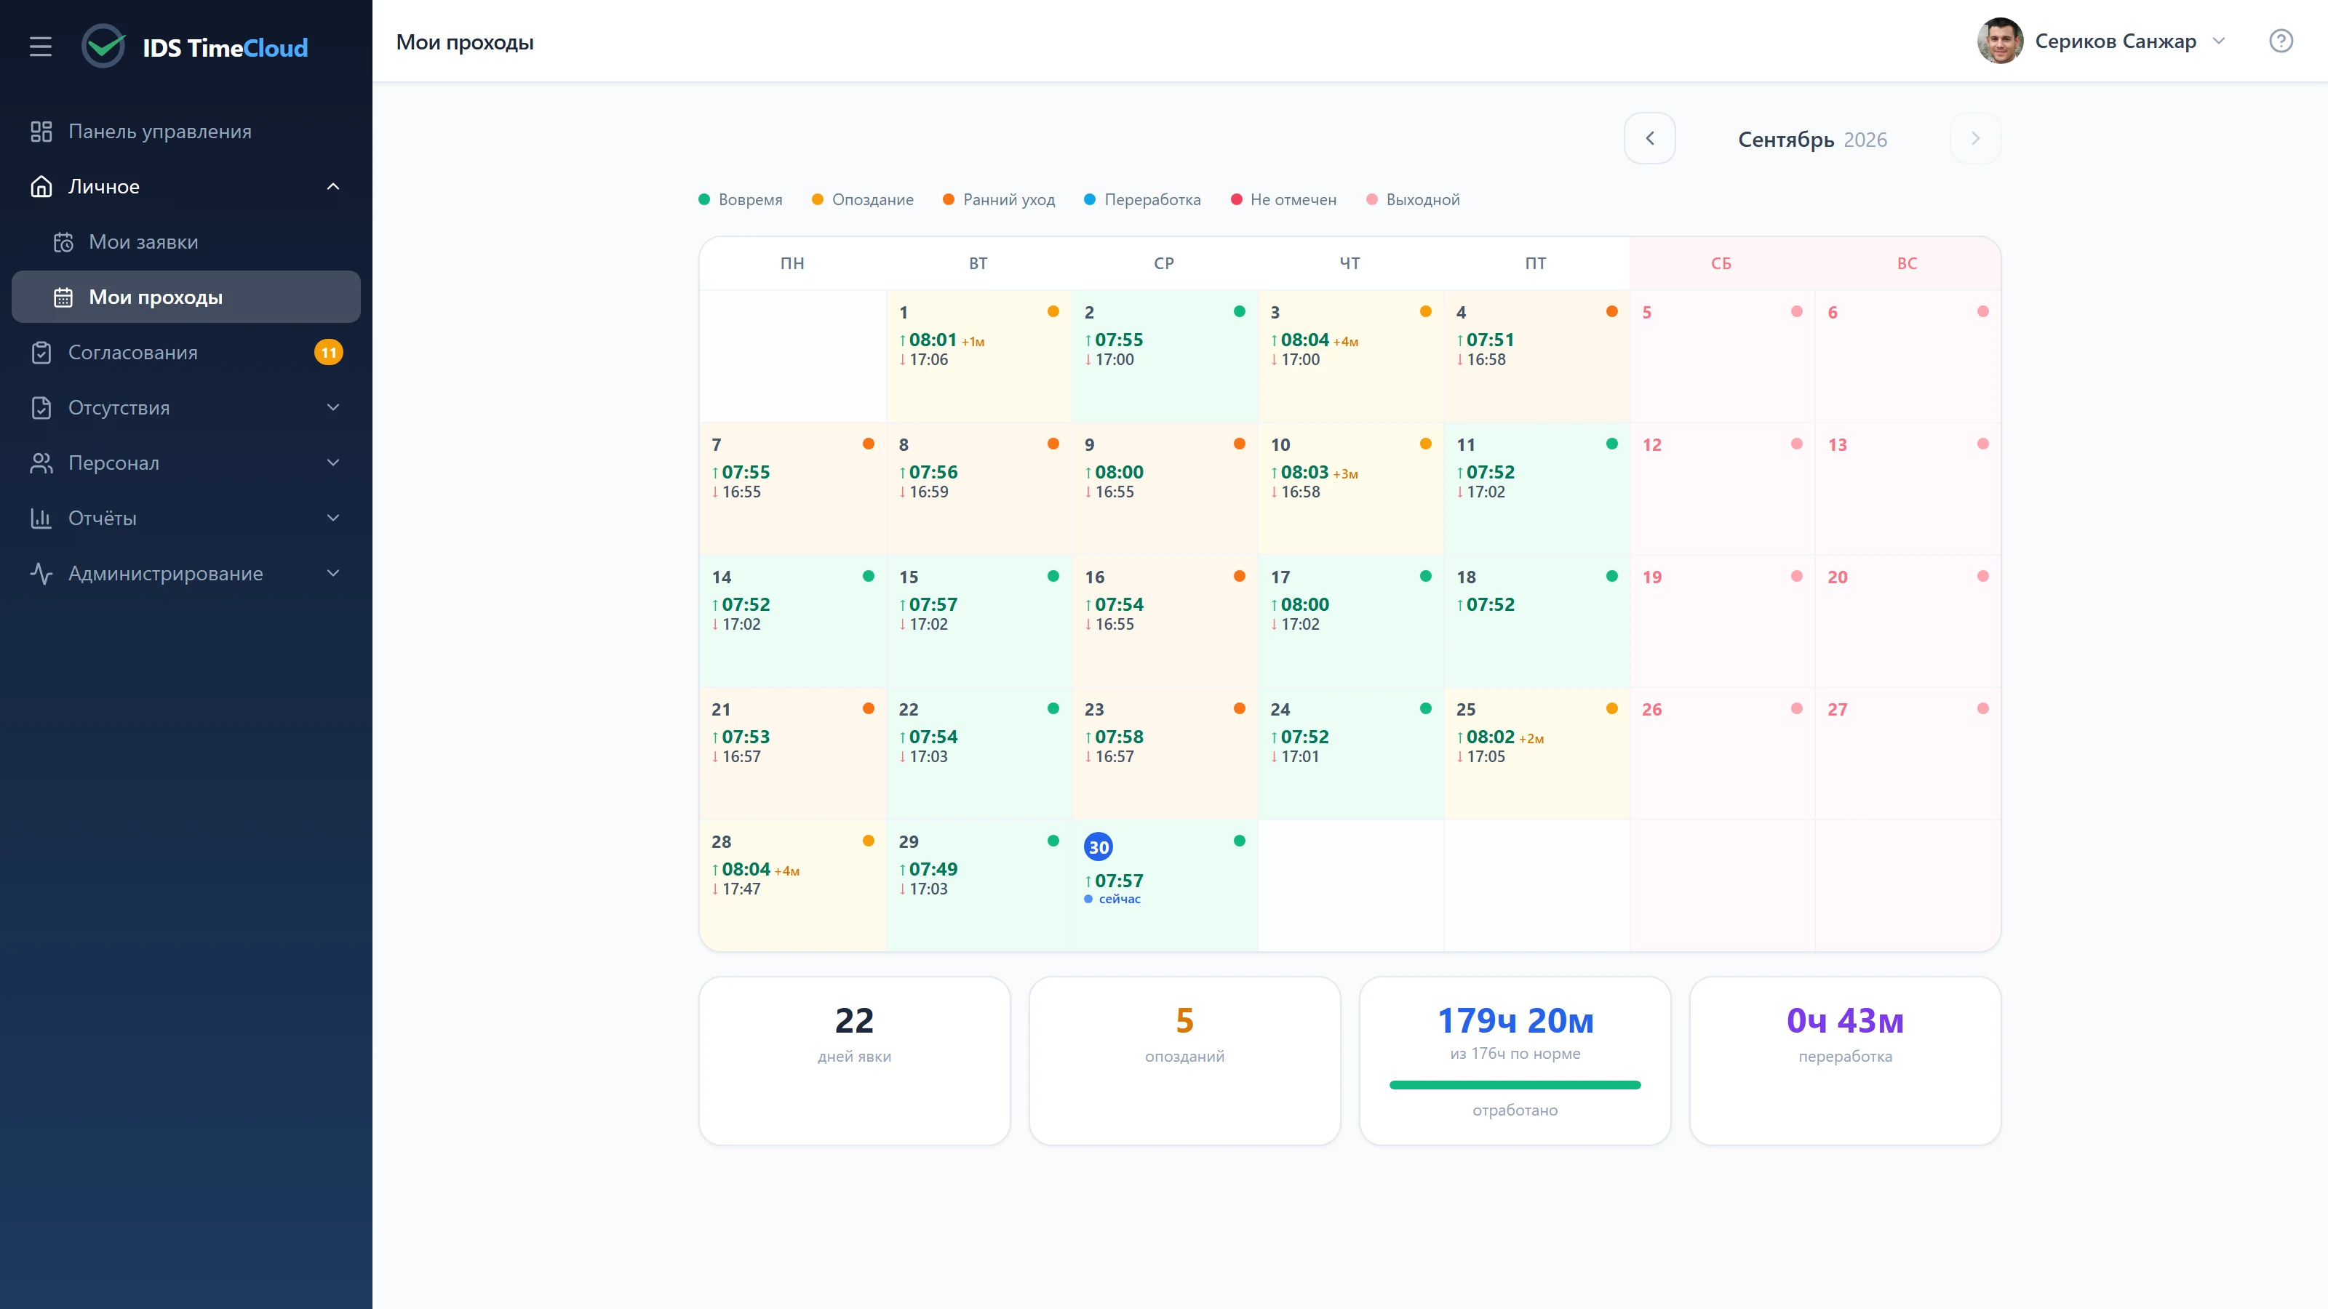Image resolution: width=2328 pixels, height=1309 pixels.
Task: Select today's date 30 cell
Action: click(x=1164, y=885)
